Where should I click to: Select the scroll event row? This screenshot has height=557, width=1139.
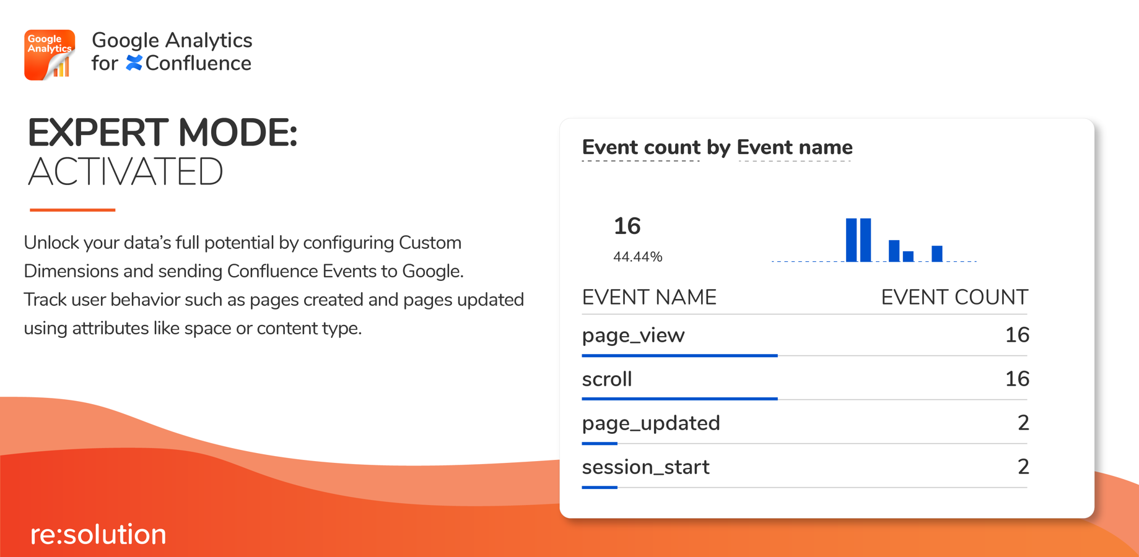coord(805,380)
